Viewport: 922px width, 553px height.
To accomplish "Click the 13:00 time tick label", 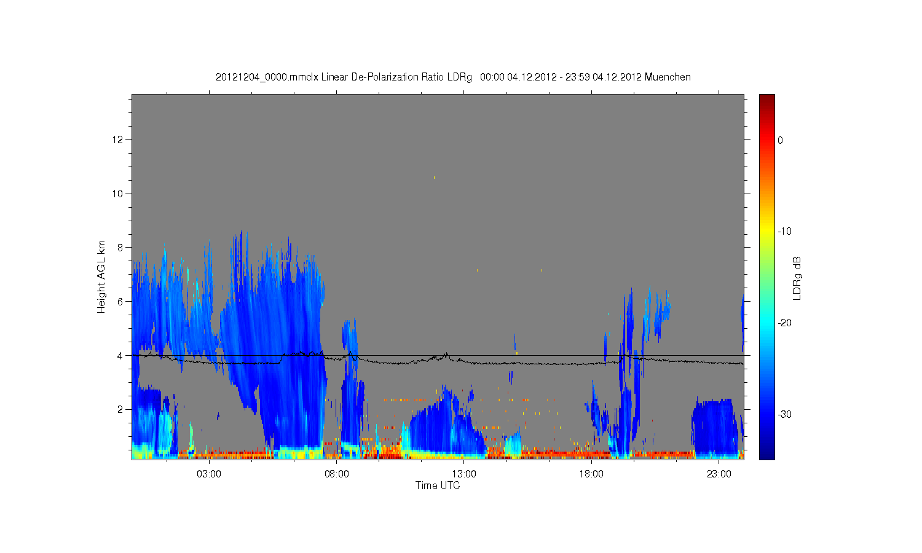I will (x=464, y=474).
